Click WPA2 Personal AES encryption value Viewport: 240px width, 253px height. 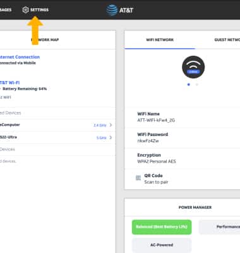point(157,161)
